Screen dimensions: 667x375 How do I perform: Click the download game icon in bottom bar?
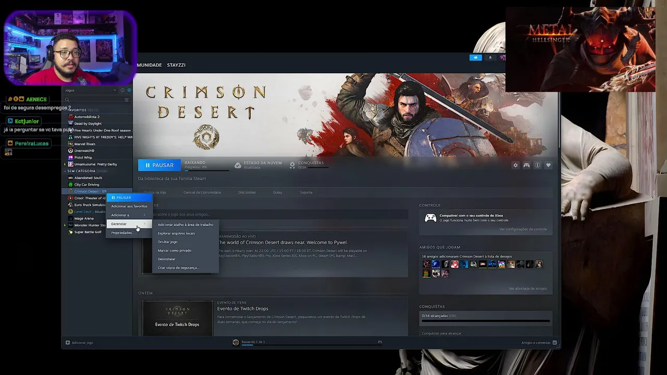point(236,342)
